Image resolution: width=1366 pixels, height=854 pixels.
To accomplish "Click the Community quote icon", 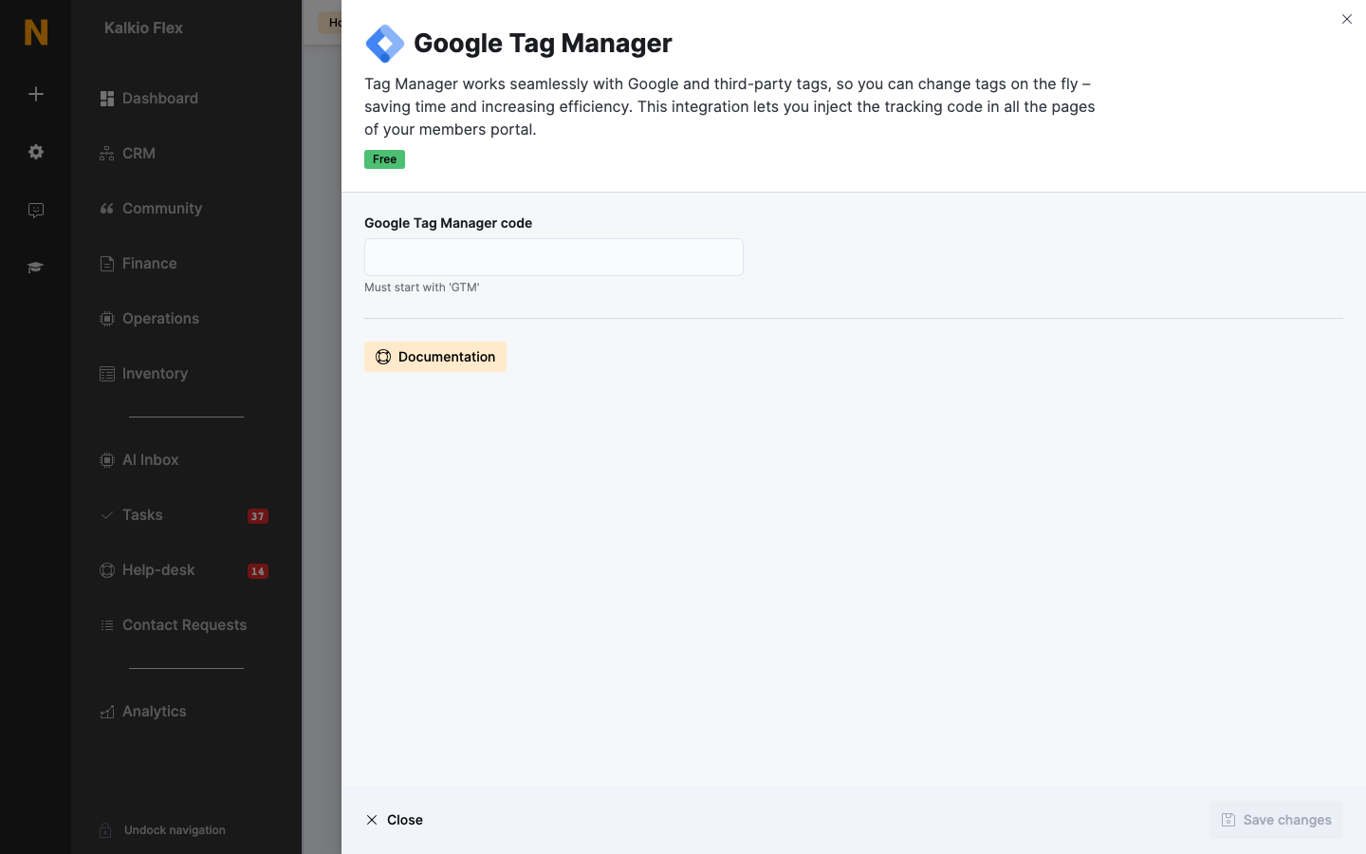I will (107, 209).
